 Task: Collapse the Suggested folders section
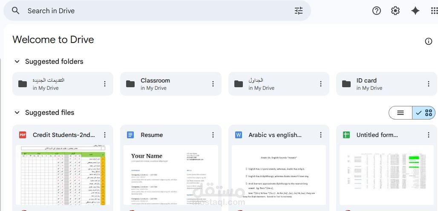(x=17, y=61)
